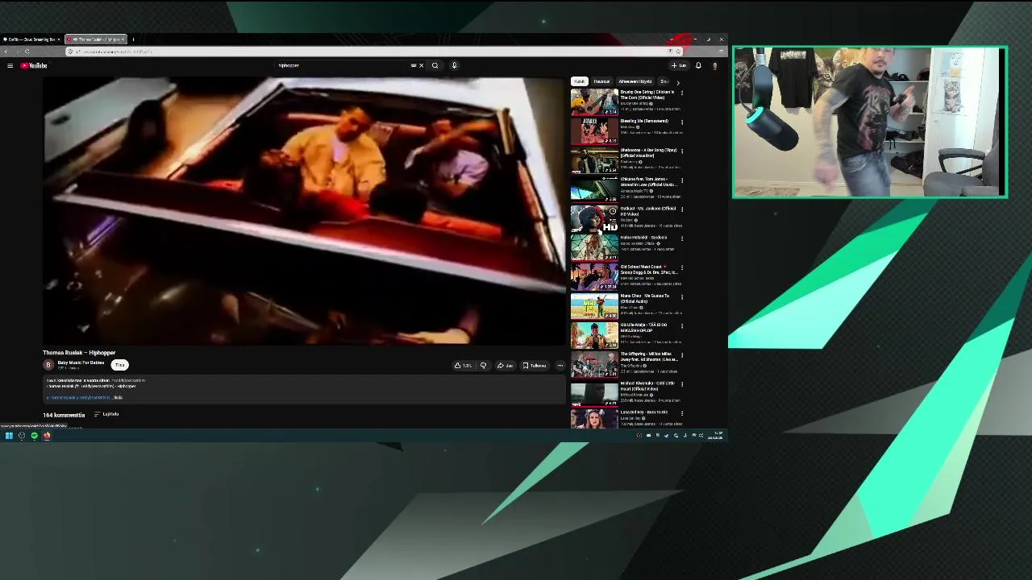The height and width of the screenshot is (580, 1032).
Task: Subscribe with the Tilaa button
Action: (x=119, y=365)
